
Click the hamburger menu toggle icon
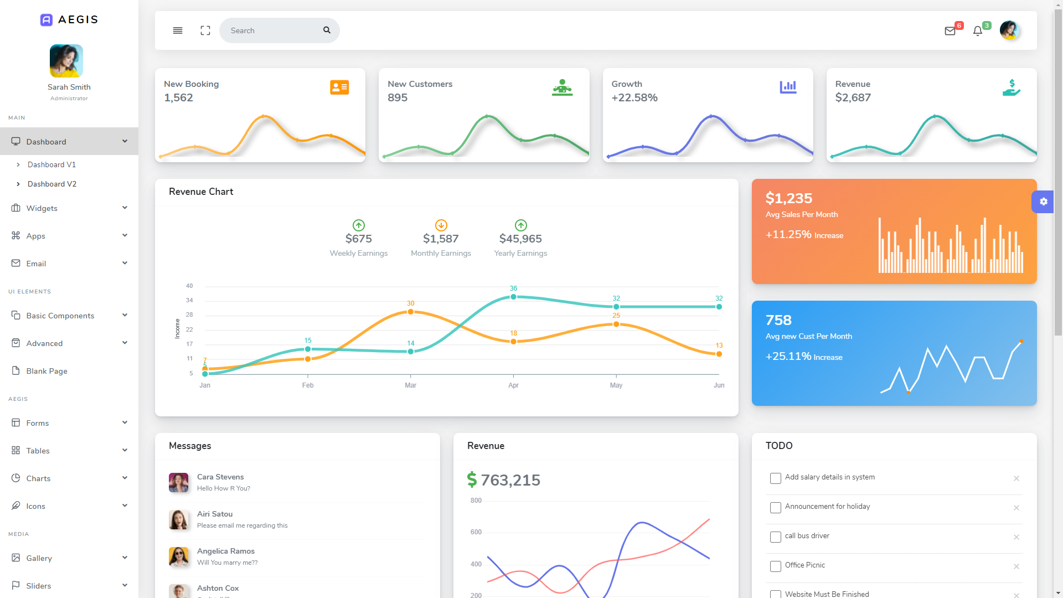pyautogui.click(x=178, y=30)
